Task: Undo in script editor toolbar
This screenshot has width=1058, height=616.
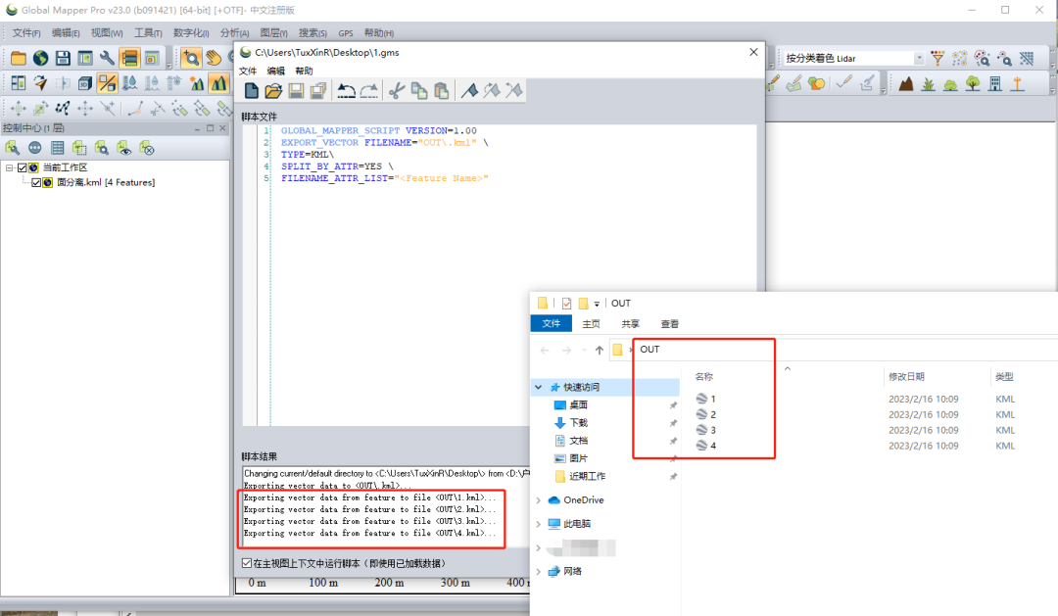Action: (x=346, y=91)
